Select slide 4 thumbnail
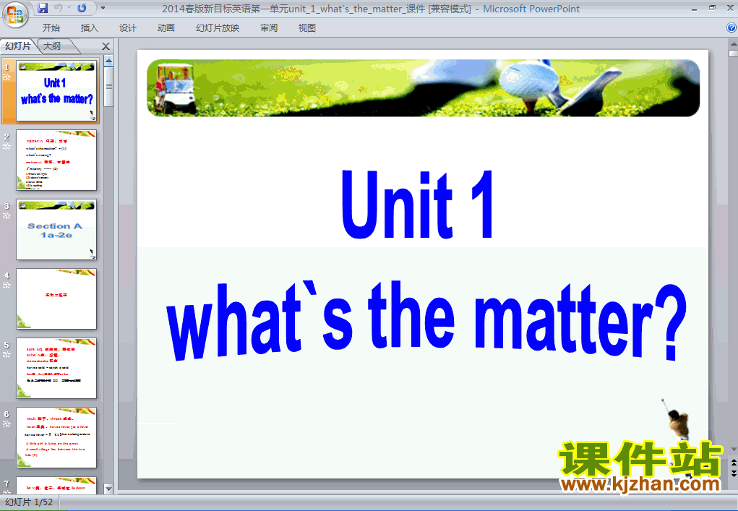 [x=56, y=299]
